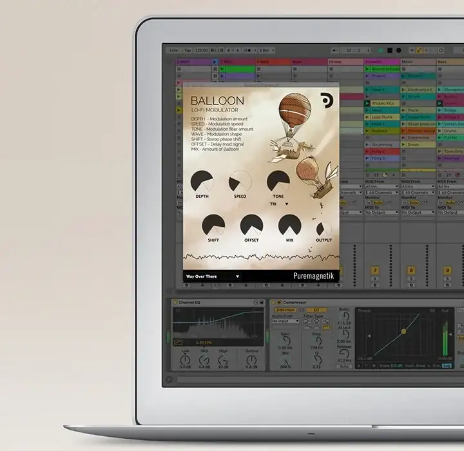Click Channel EQ high-pass filter icon
Viewport: 464px width, 451px height.
[178, 343]
